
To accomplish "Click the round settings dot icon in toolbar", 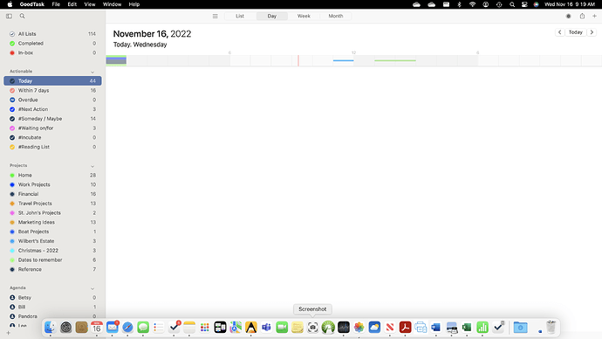I will pos(569,16).
